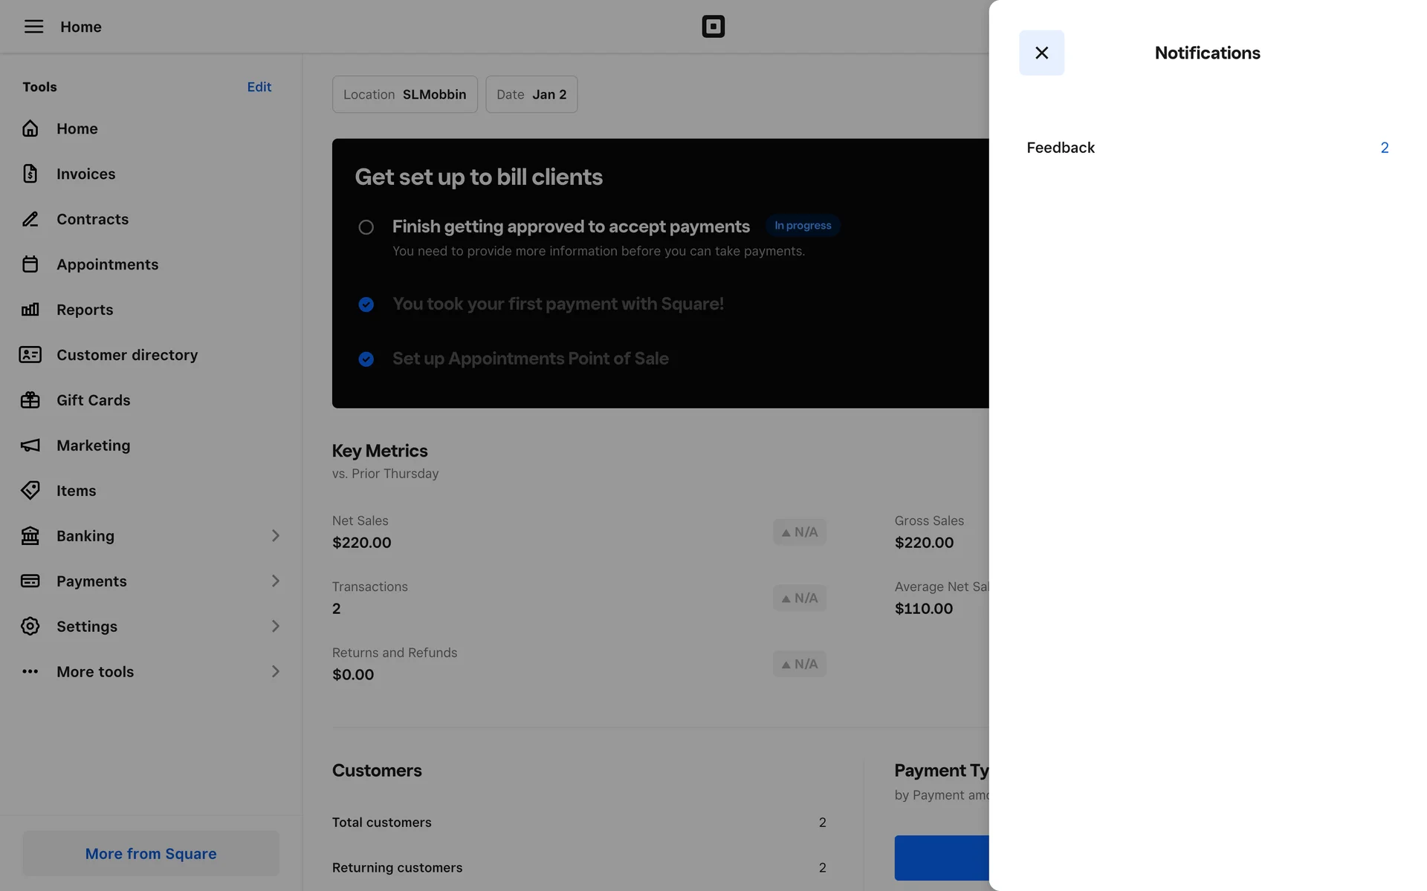Open the Location SLMobbin selector
Viewport: 1427px width, 891px height.
(x=404, y=94)
